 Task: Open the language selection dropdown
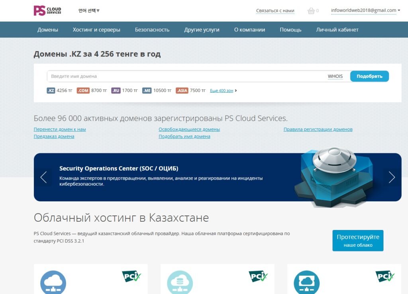(89, 11)
